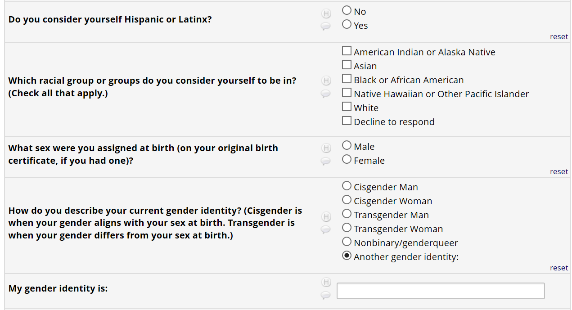Reset the Hispanic or Latinx answer

point(559,37)
